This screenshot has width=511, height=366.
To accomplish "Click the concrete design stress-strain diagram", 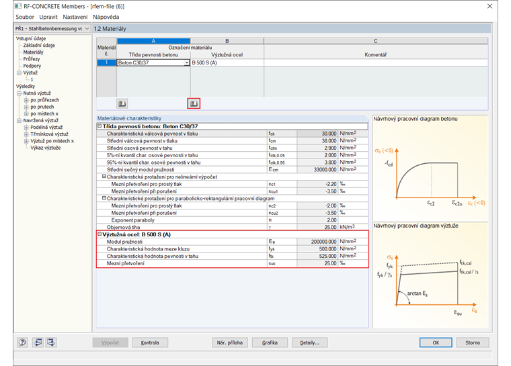I will (x=430, y=168).
